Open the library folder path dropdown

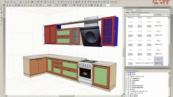click(x=154, y=15)
